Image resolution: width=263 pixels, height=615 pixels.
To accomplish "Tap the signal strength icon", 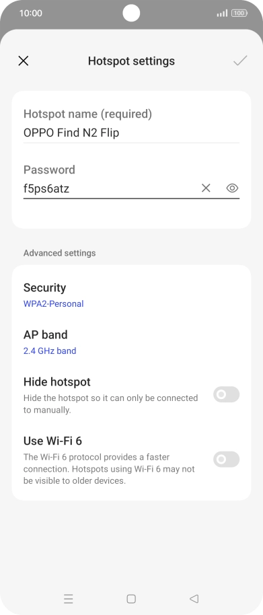I will coord(222,13).
